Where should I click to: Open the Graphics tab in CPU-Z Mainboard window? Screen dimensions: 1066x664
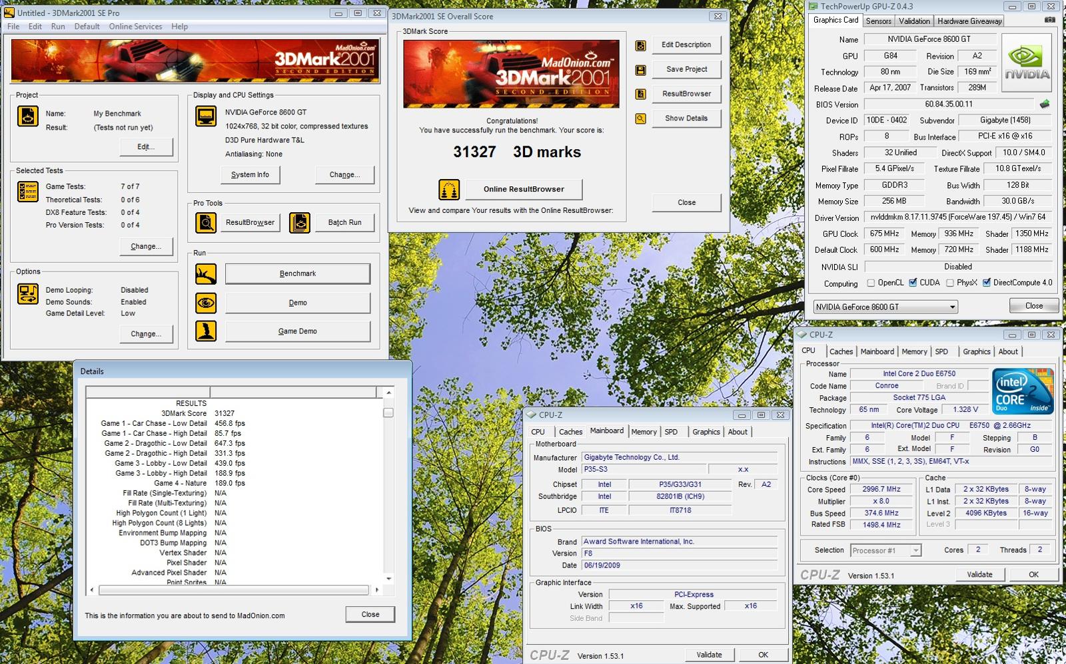click(706, 432)
